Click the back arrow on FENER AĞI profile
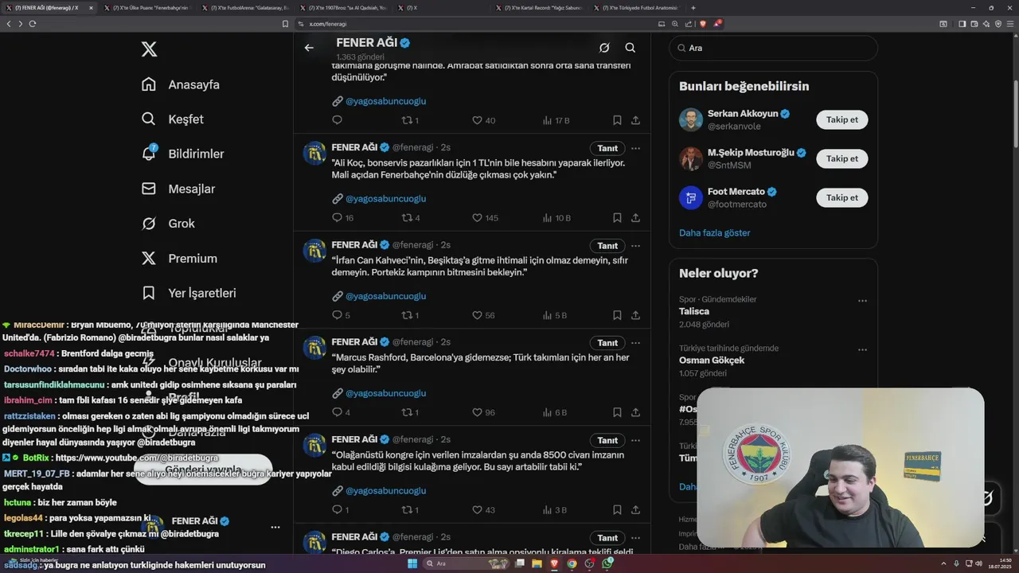This screenshot has height=573, width=1019. 309,48
